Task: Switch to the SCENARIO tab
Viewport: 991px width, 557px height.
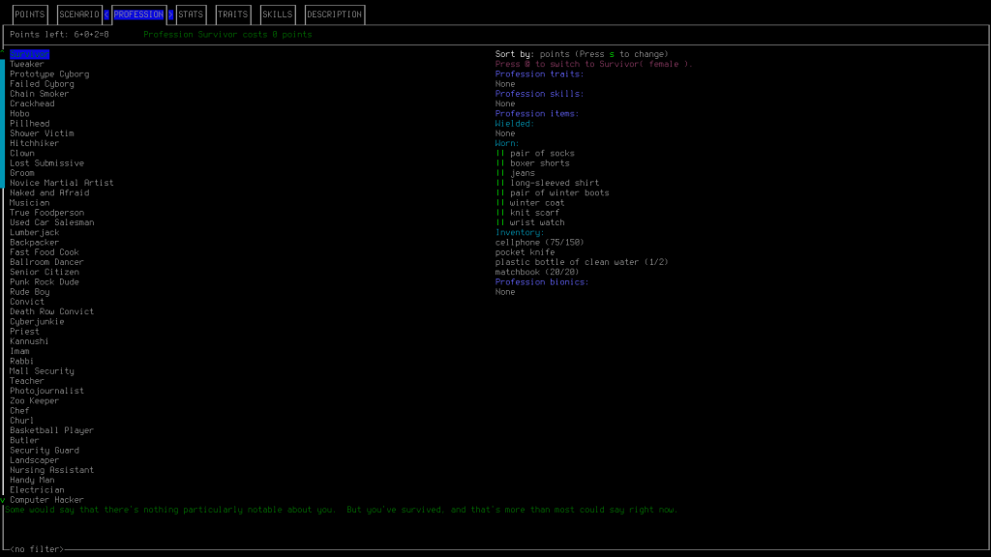Action: tap(79, 15)
